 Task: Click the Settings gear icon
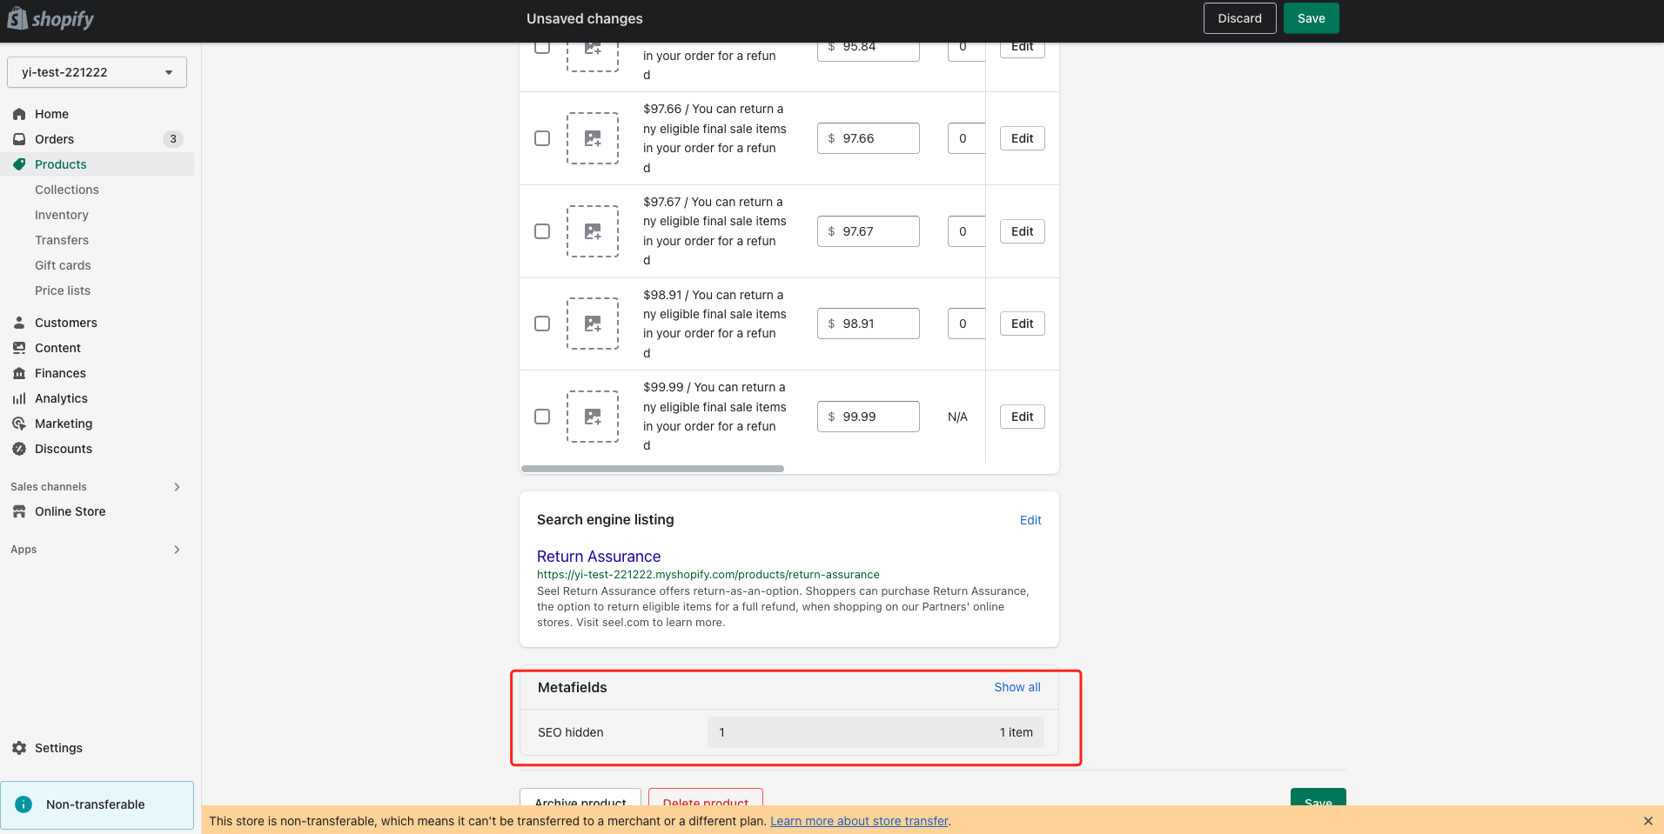(19, 748)
